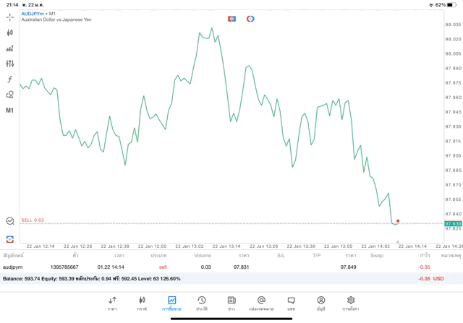This screenshot has width=463, height=323.
Task: Click the SELL 0.03 order line label
Action: pyautogui.click(x=33, y=220)
